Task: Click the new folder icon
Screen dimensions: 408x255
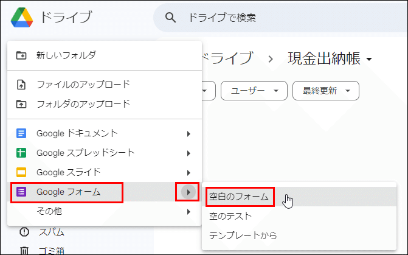Action: click(21, 55)
